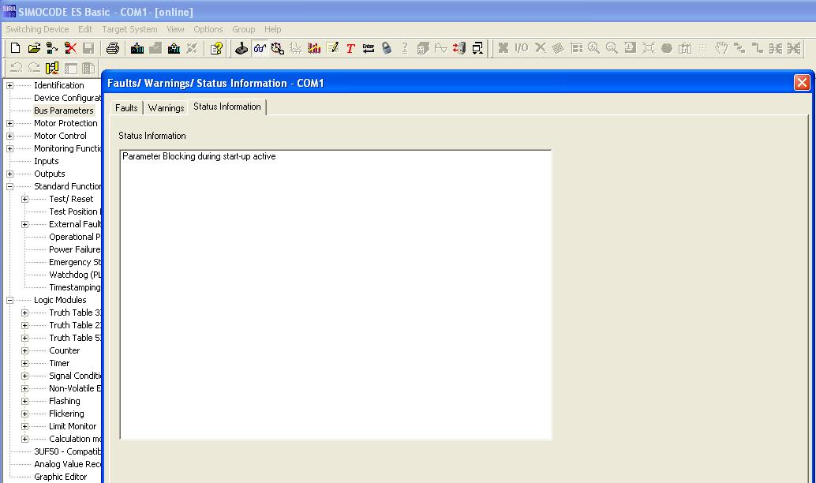The image size is (816, 483).
Task: Collapse the Logic Modules node
Action: click(10, 301)
